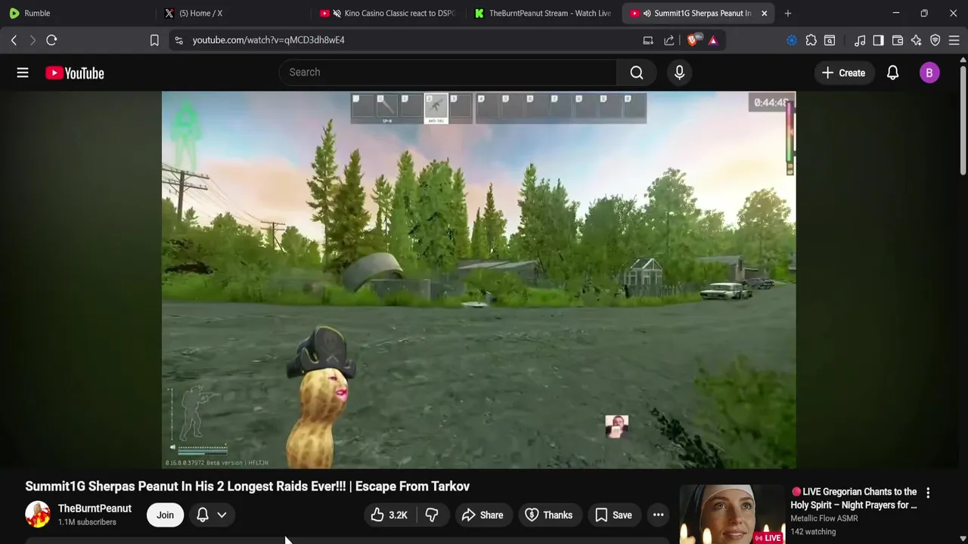Open options menu for Gregorian Chants video
This screenshot has height=544, width=968.
click(x=928, y=493)
